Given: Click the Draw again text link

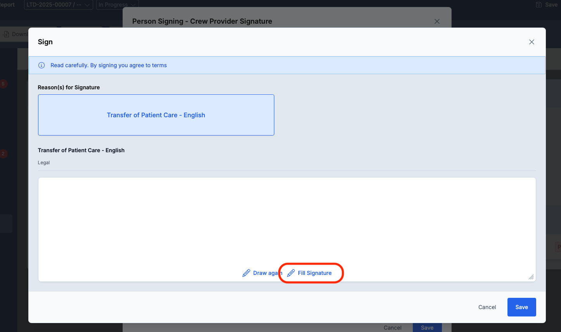Looking at the screenshot, I should tap(266, 273).
